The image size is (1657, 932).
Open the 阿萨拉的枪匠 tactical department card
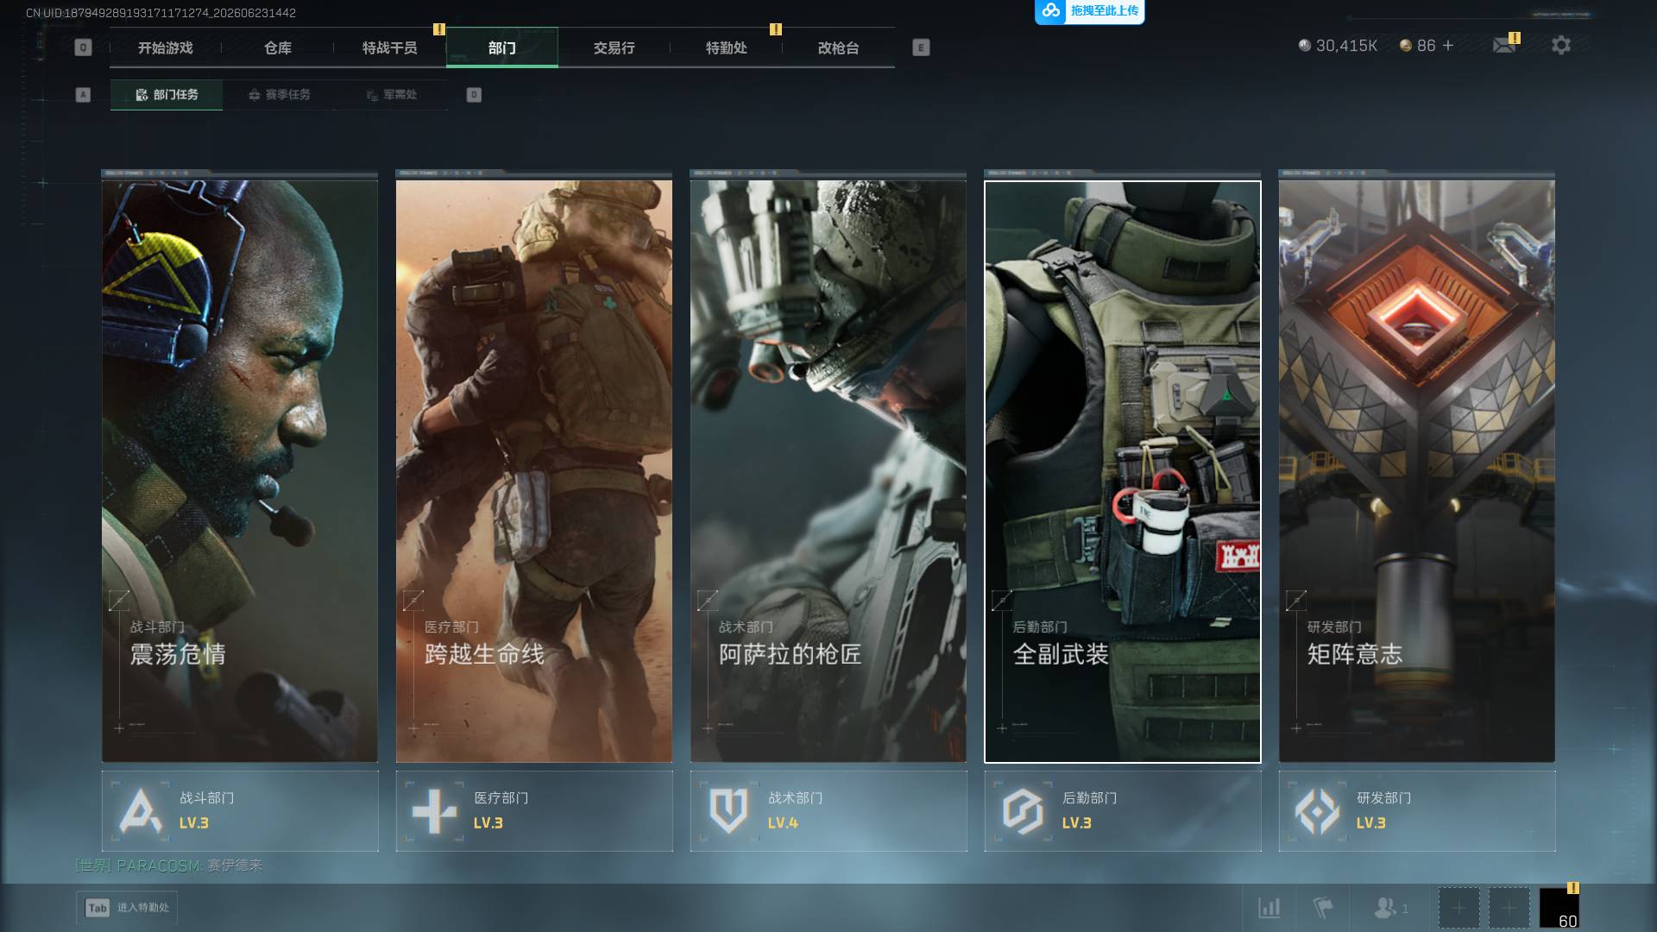[828, 470]
